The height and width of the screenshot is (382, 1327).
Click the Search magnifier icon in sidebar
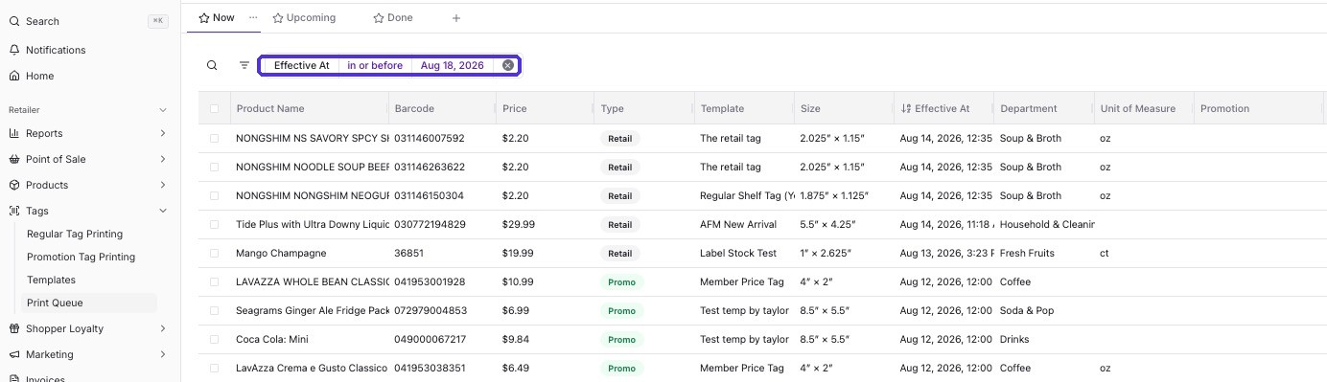click(x=14, y=21)
